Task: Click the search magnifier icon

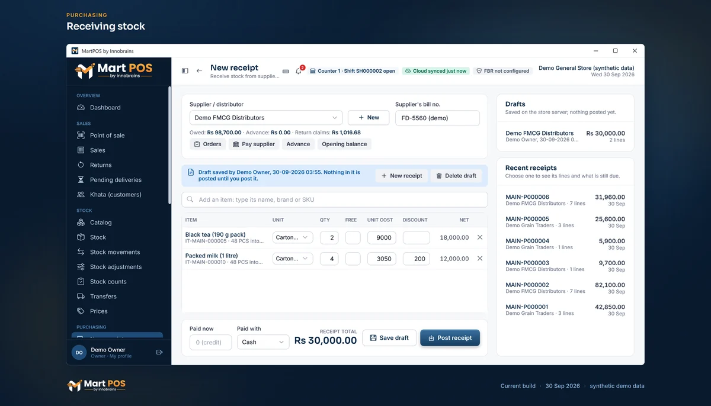Action: (190, 199)
